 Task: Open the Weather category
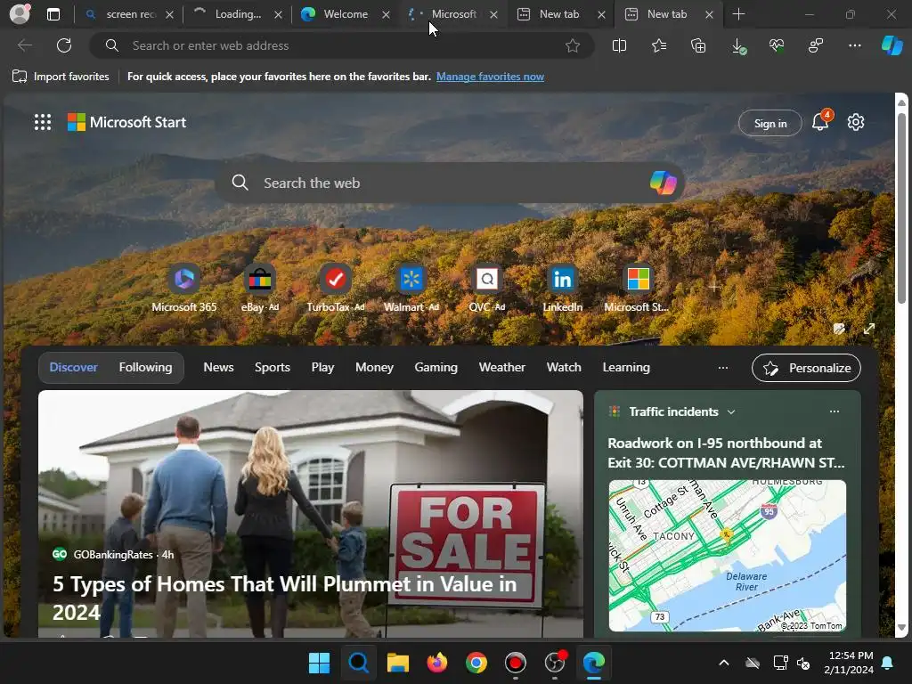tap(502, 367)
